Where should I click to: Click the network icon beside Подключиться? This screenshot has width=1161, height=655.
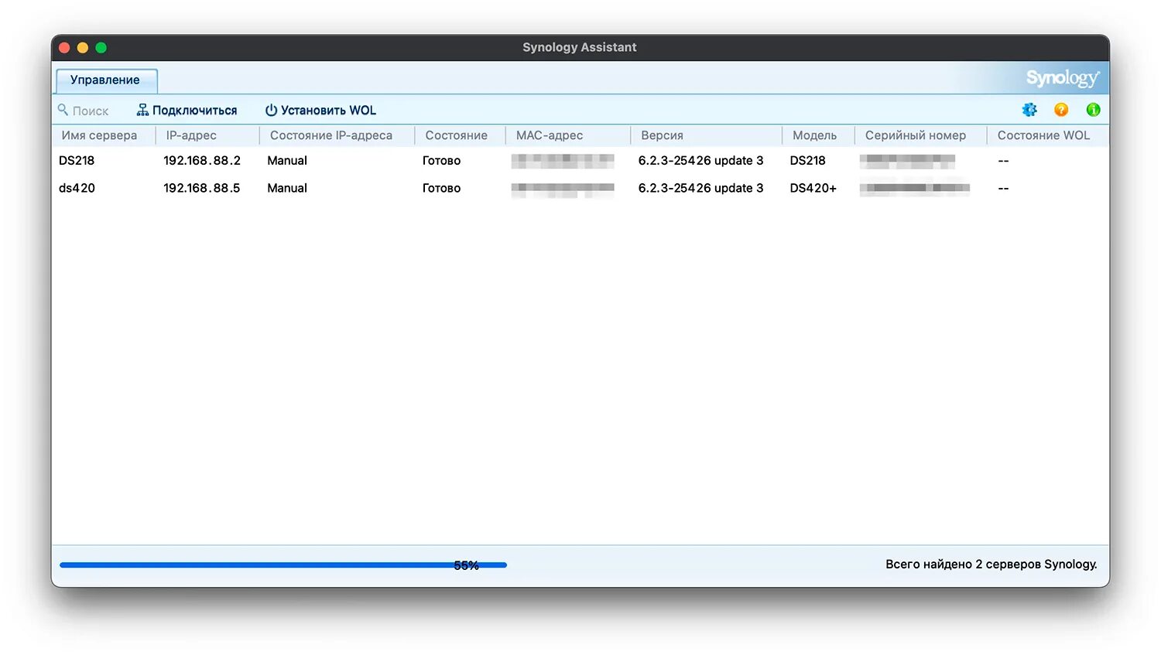(x=142, y=110)
